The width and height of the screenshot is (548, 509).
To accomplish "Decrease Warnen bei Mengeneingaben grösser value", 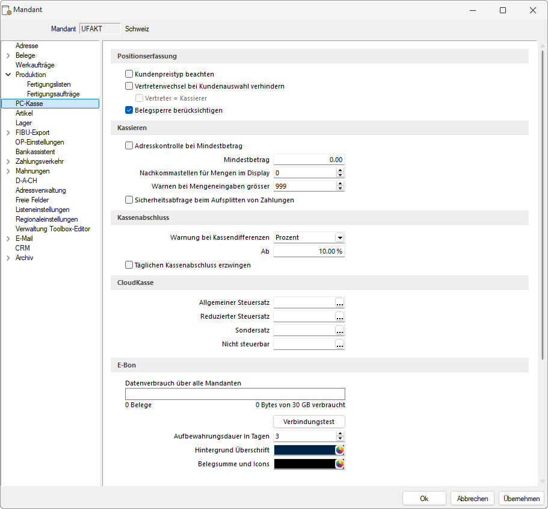I will click(x=340, y=189).
